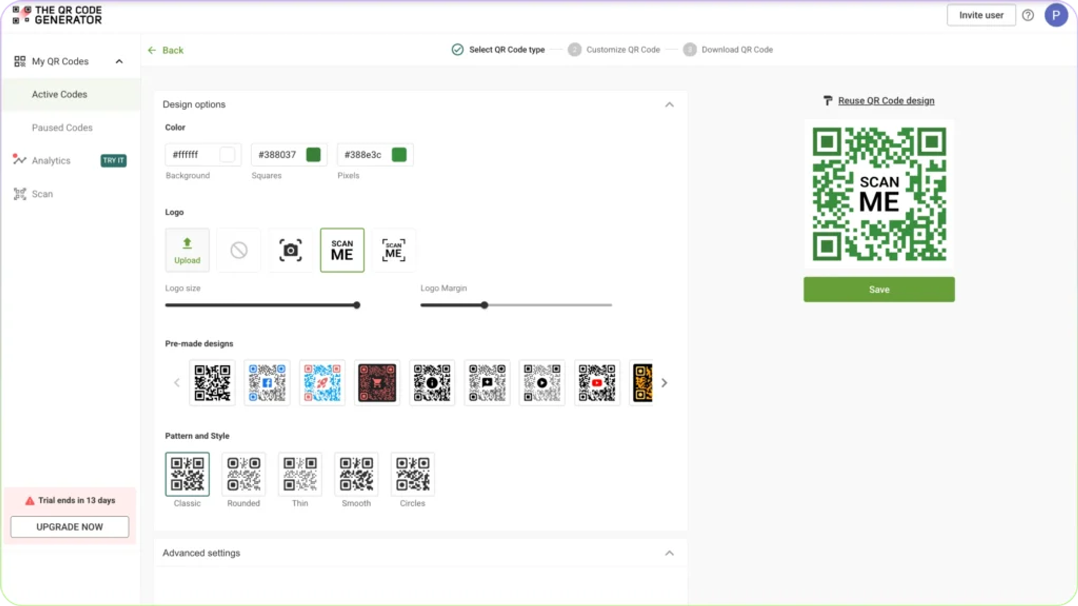The height and width of the screenshot is (606, 1078).
Task: Select the red shopping cart pre-made design
Action: click(x=377, y=383)
